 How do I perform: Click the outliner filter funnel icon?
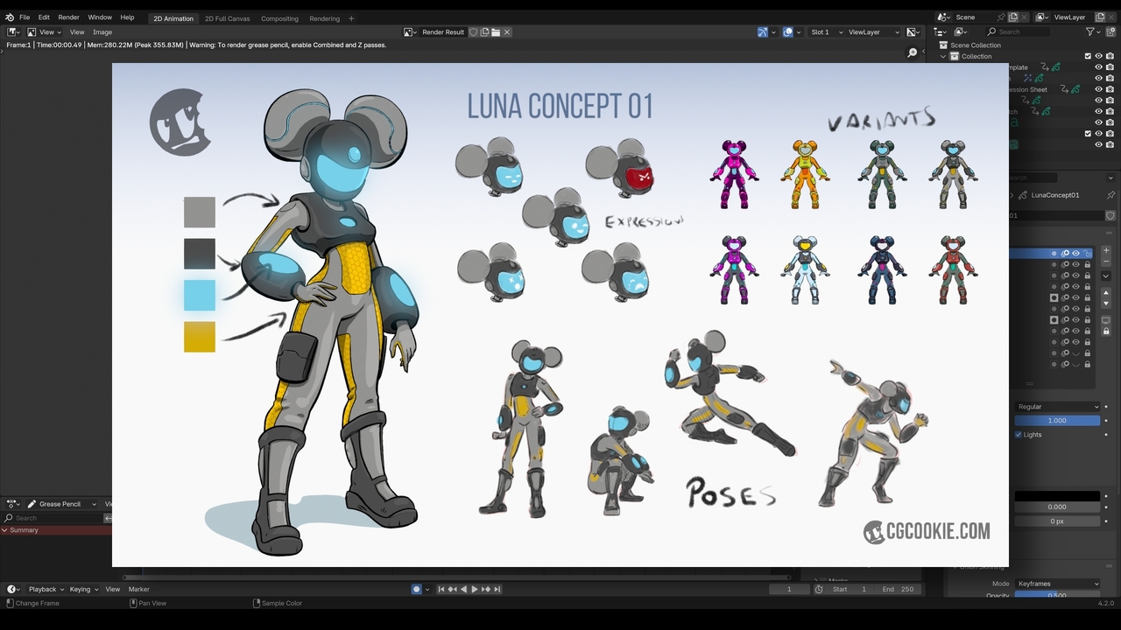coord(1090,31)
